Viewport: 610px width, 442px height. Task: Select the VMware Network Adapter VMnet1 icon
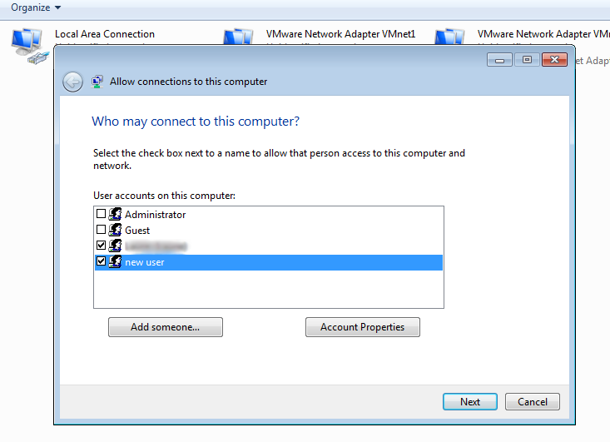tap(239, 37)
